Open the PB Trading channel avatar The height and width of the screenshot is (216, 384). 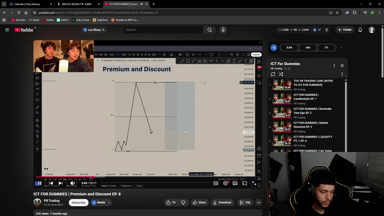(x=37, y=202)
